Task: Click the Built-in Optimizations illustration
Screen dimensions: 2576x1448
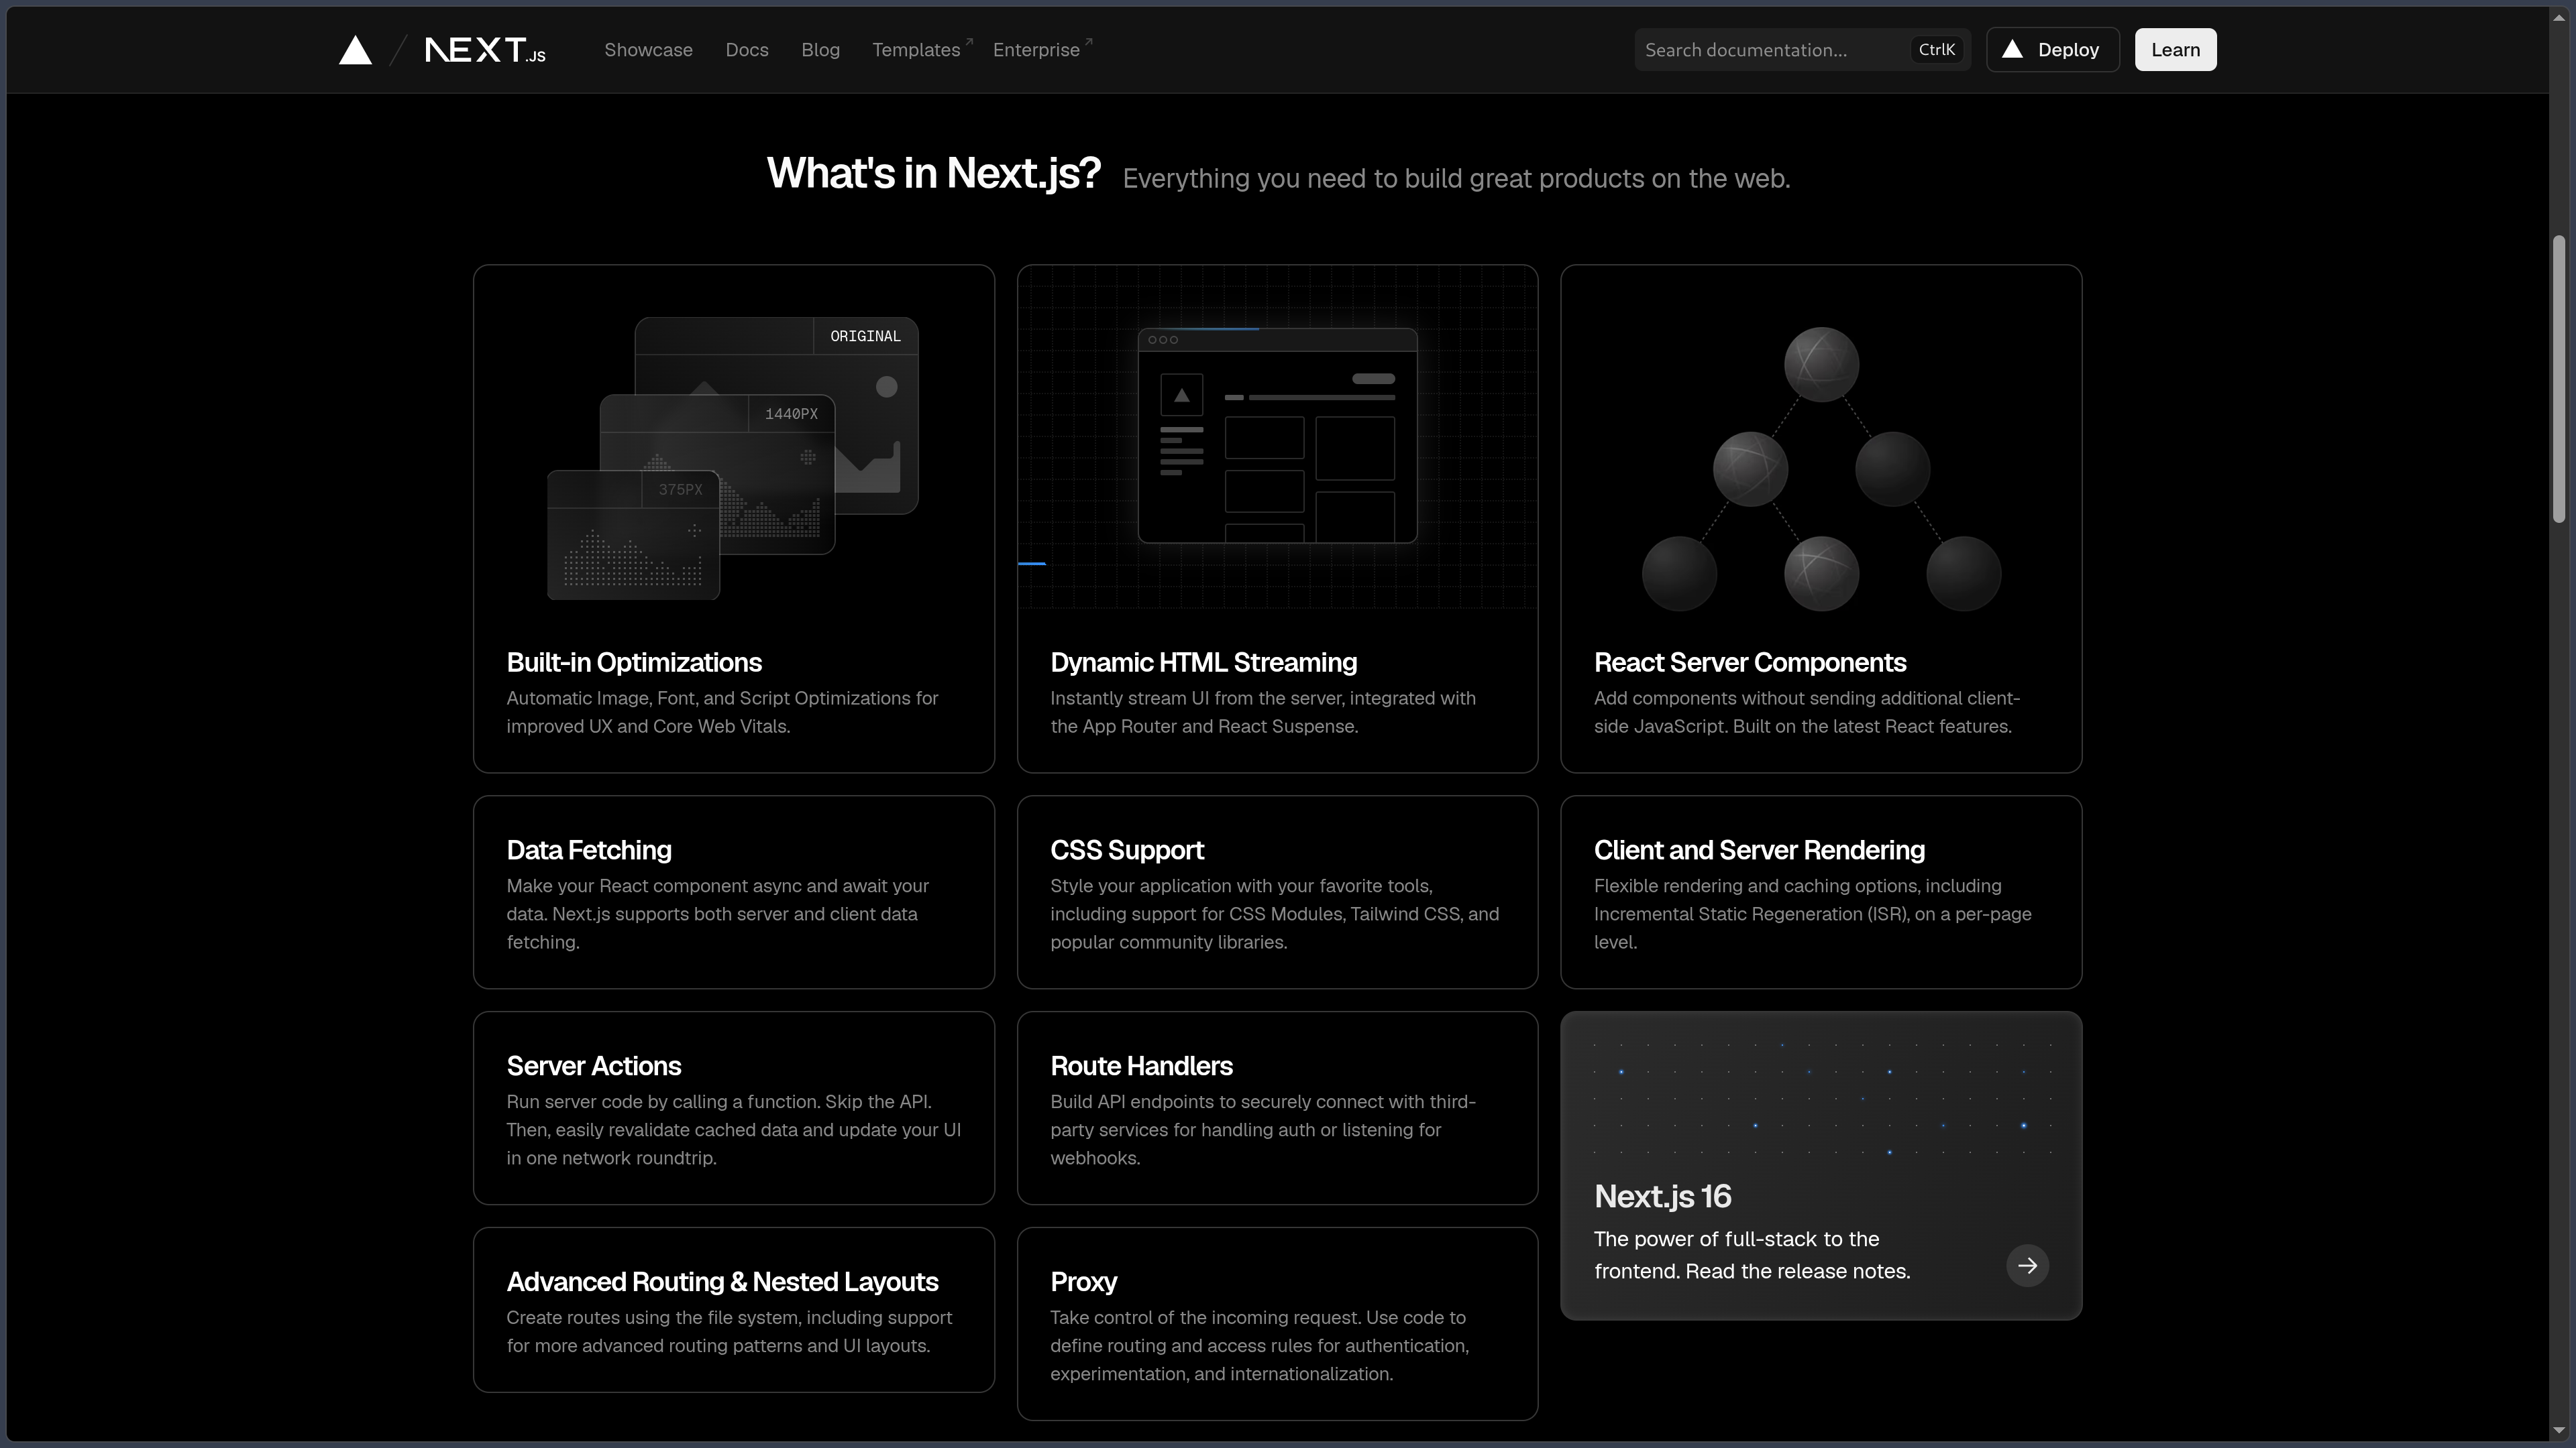Action: tap(733, 458)
